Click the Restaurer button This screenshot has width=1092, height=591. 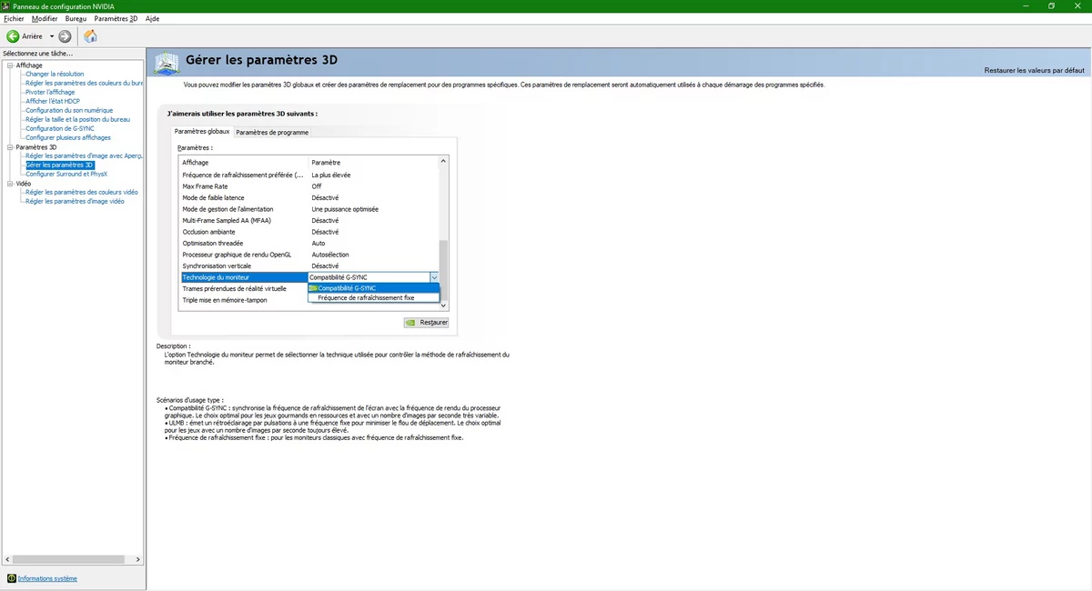point(426,322)
